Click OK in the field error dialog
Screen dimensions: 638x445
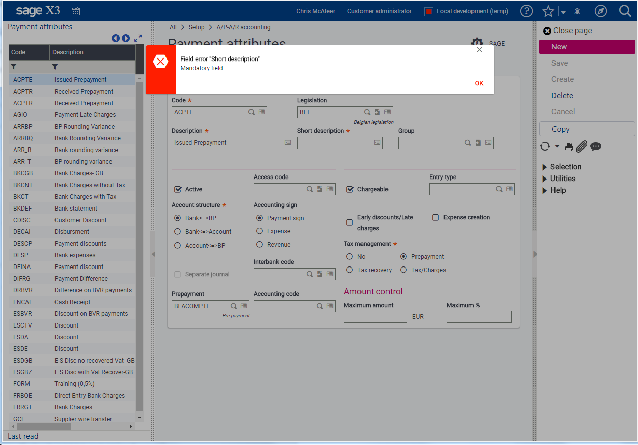(x=479, y=83)
